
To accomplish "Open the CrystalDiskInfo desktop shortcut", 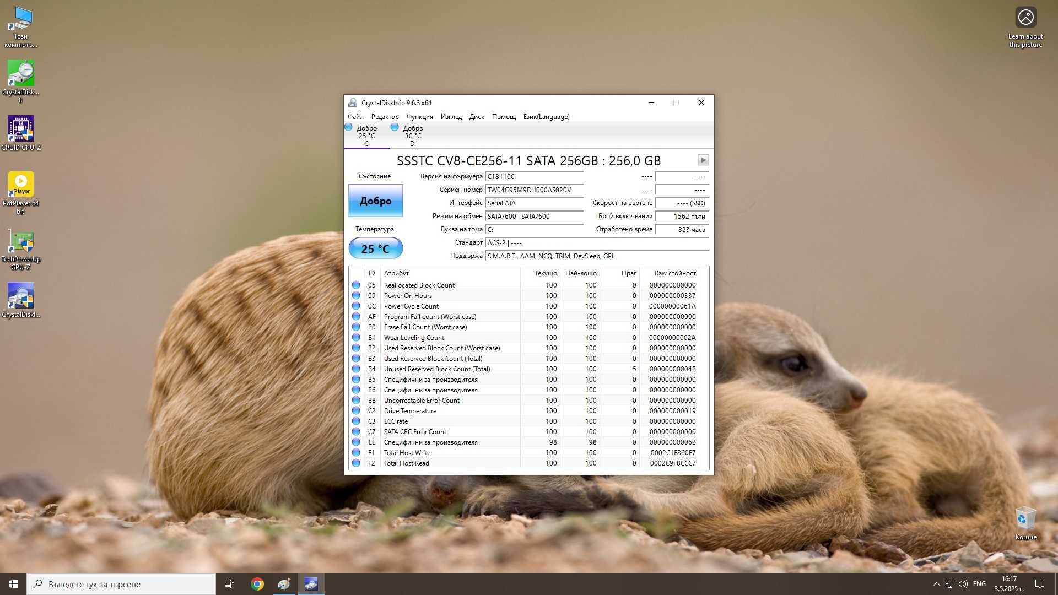I will [x=20, y=300].
